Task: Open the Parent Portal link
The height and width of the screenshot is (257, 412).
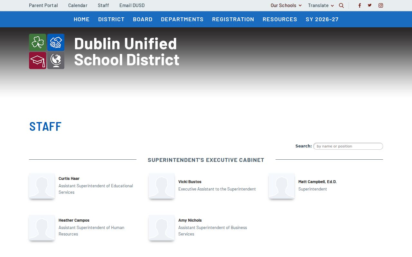Action: point(43,5)
